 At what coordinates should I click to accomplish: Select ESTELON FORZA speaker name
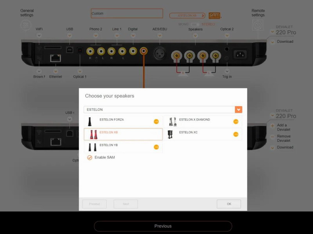[112, 120]
